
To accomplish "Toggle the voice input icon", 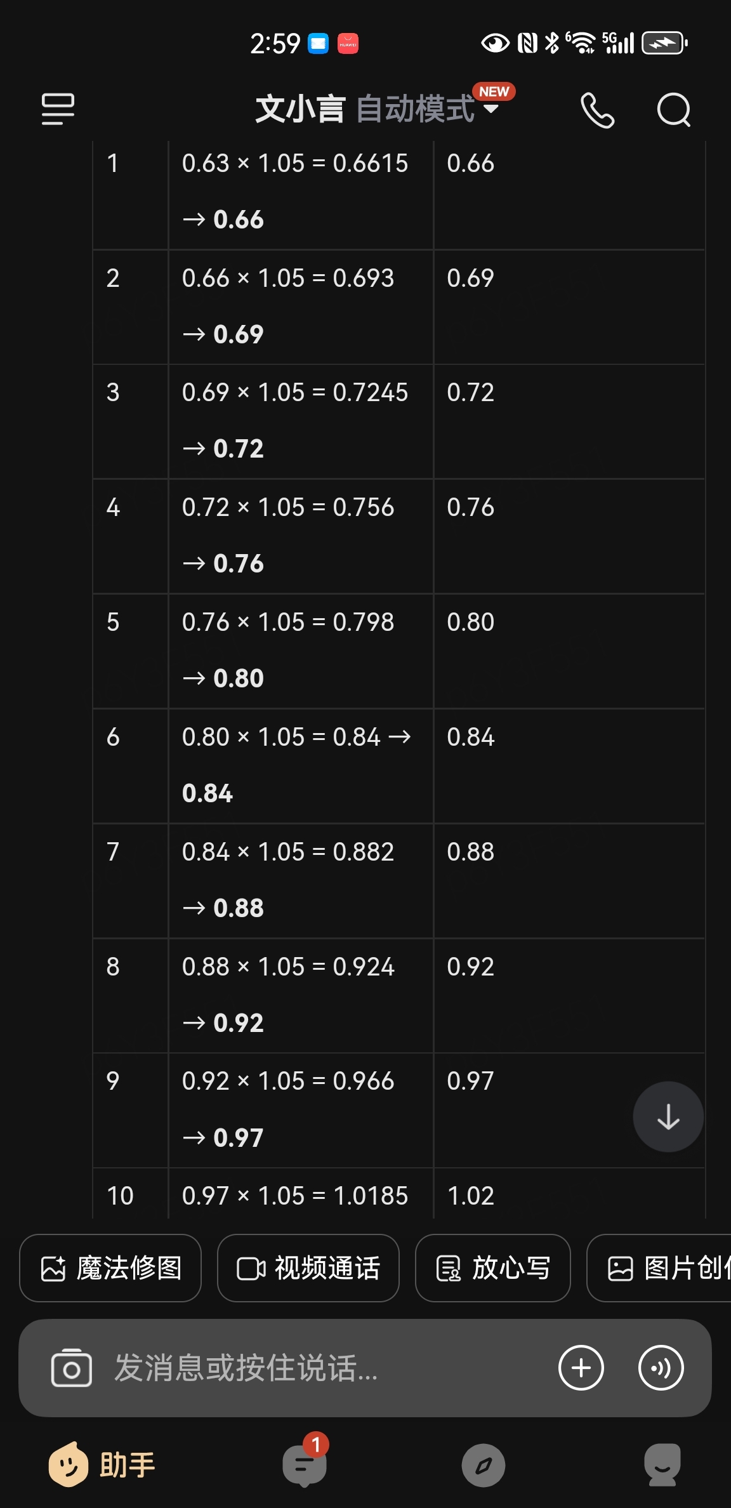I will click(x=661, y=1368).
